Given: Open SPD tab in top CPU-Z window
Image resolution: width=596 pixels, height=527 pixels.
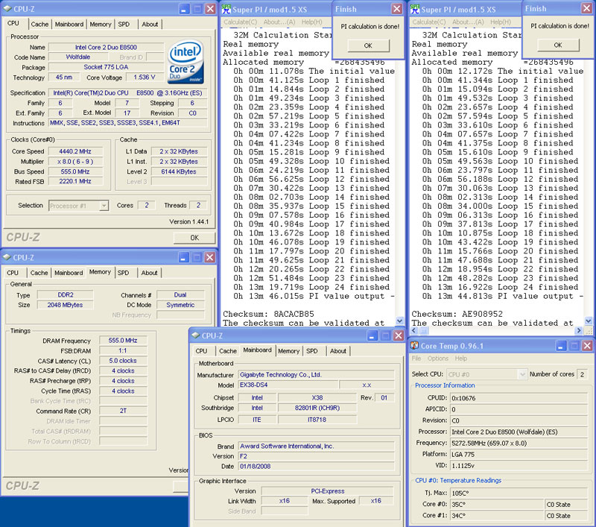Looking at the screenshot, I should coord(124,24).
